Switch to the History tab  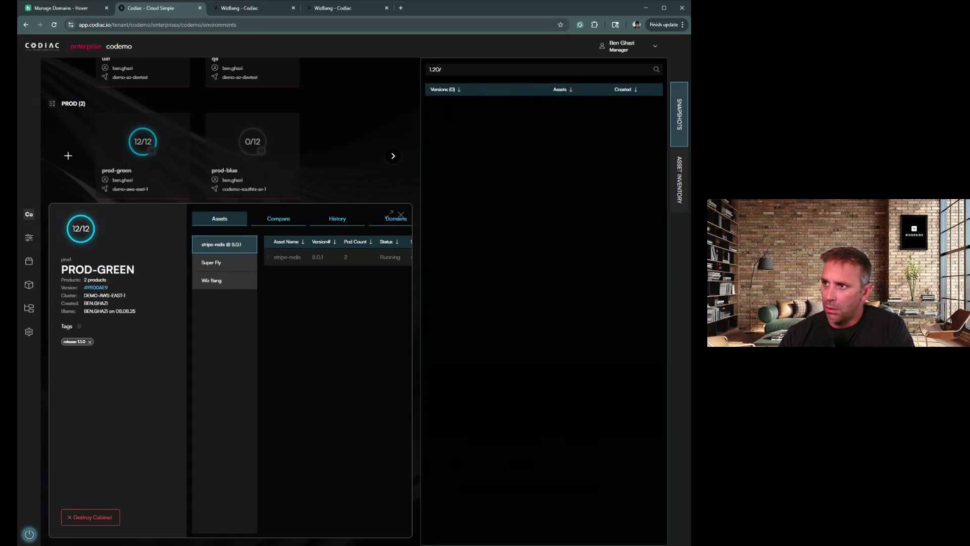[x=337, y=219]
